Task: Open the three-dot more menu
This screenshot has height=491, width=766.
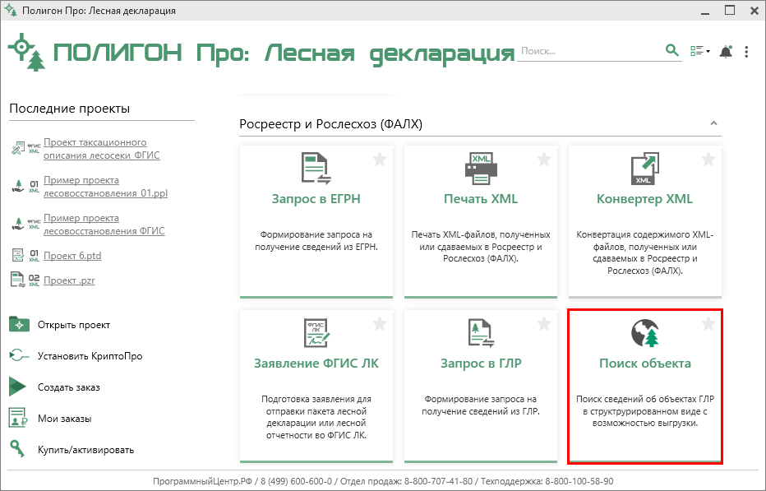Action: point(746,51)
